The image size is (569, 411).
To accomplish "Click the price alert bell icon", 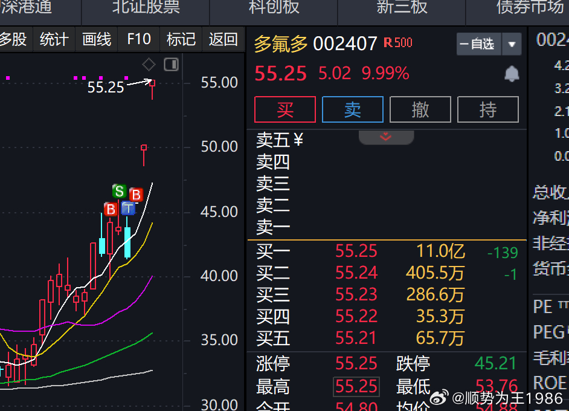I will point(512,74).
